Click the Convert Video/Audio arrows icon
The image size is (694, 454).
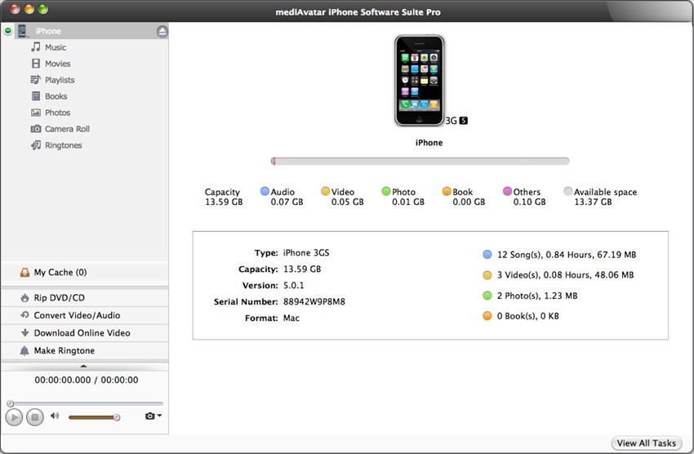[x=24, y=315]
